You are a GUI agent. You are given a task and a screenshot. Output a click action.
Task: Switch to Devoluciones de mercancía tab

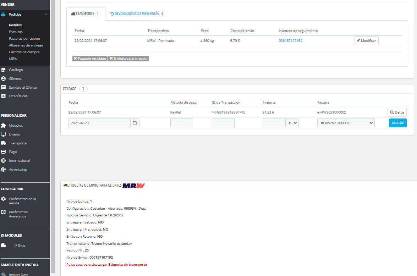[137, 13]
